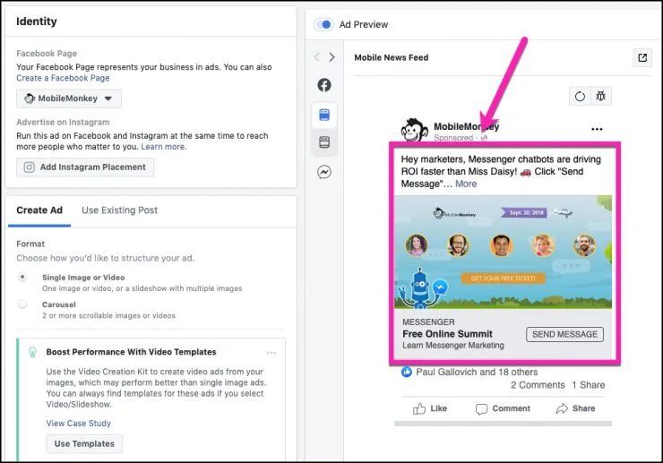Click the like reaction icon
Screen dimensions: 663x463
[x=407, y=372]
